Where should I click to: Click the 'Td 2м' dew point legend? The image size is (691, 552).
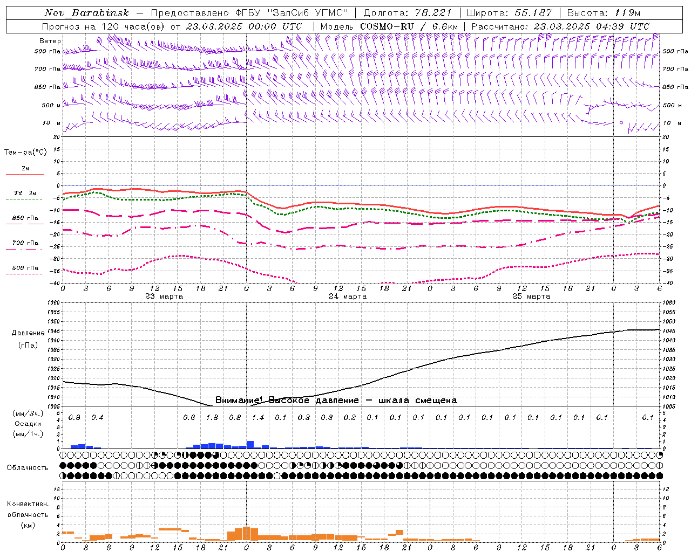point(25,193)
